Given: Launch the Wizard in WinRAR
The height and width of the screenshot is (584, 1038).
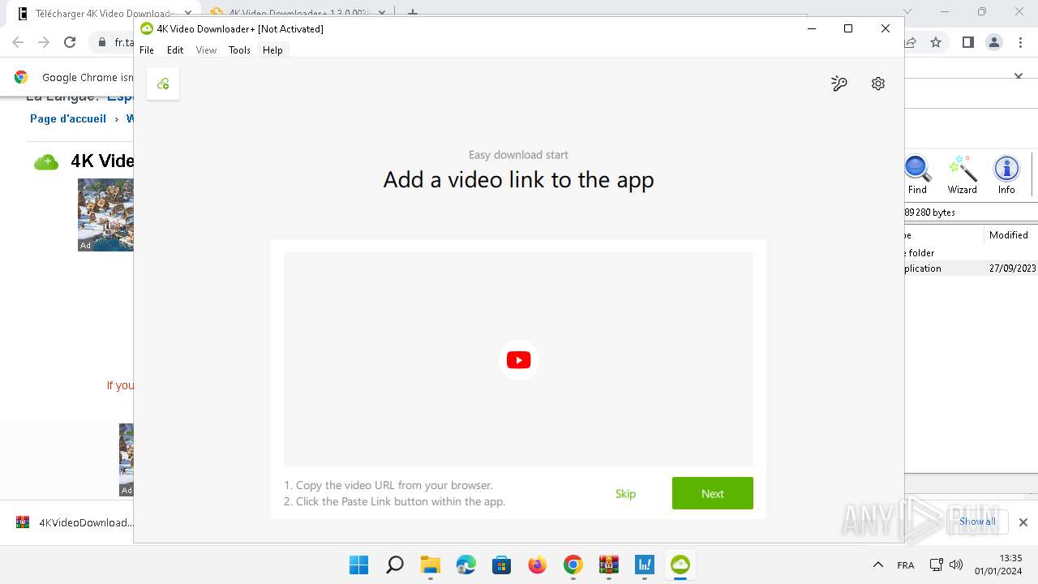Looking at the screenshot, I should [x=963, y=175].
